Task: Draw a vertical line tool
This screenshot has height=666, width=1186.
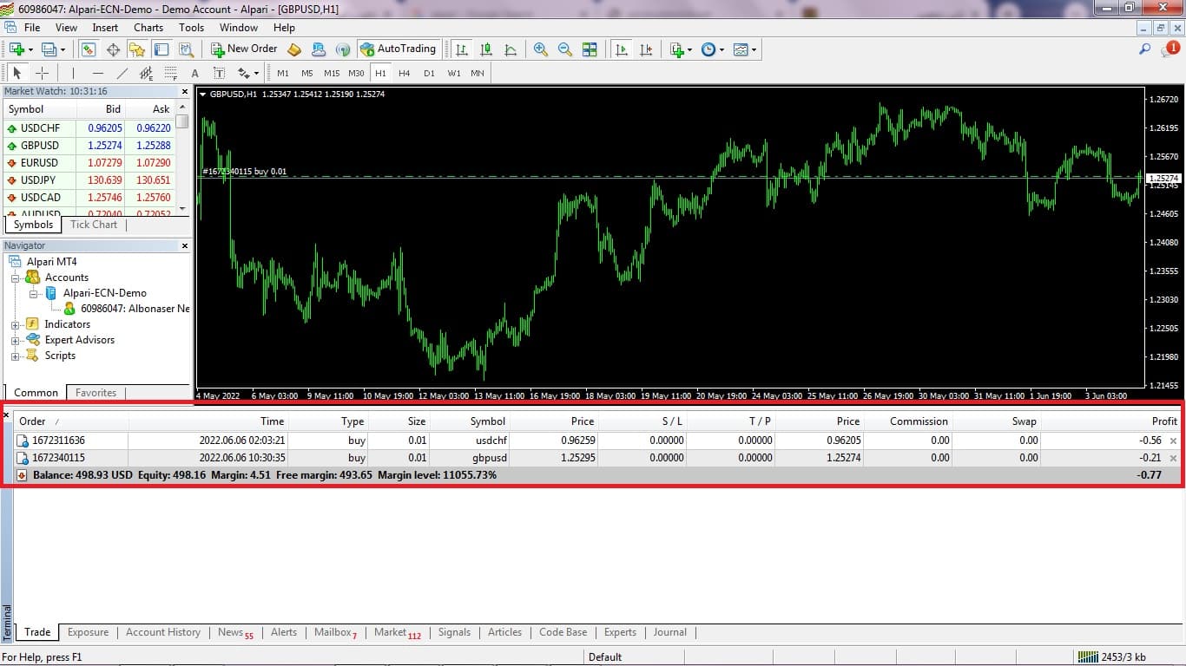Action: 73,73
